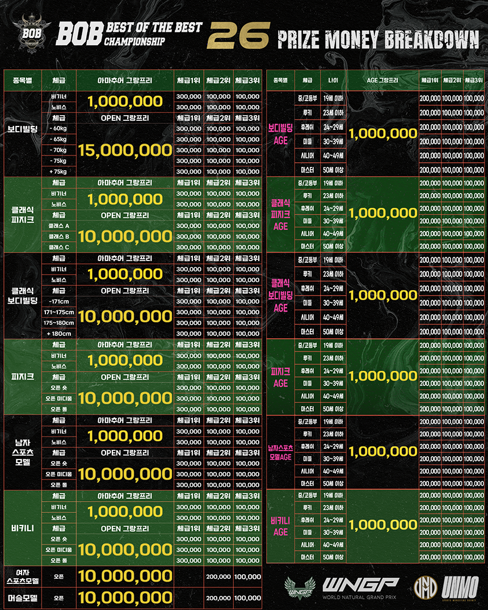The image size is (488, 610).
Task: Click the AGE 그랑프리 column header
Action: [x=382, y=80]
